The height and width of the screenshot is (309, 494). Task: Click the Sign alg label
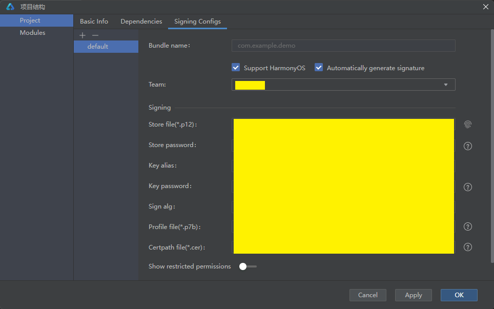click(161, 207)
